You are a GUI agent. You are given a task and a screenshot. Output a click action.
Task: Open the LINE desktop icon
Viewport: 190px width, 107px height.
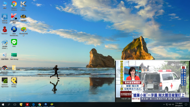pyautogui.click(x=14, y=42)
